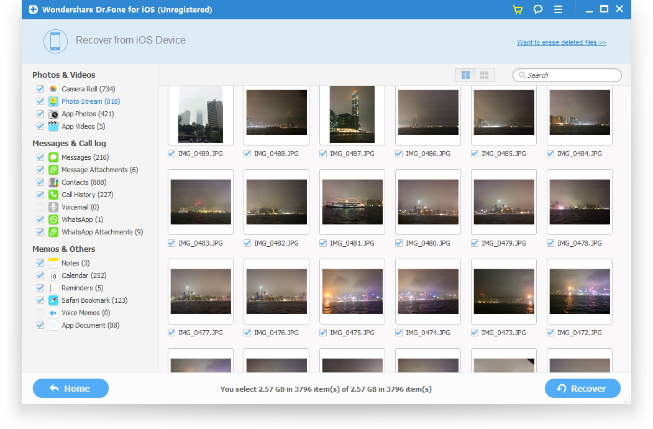This screenshot has width=653, height=429.
Task: Click the shopping cart purchase icon
Action: click(x=518, y=9)
